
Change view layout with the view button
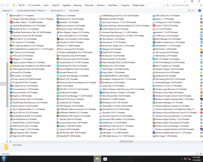click(x=190, y=11)
